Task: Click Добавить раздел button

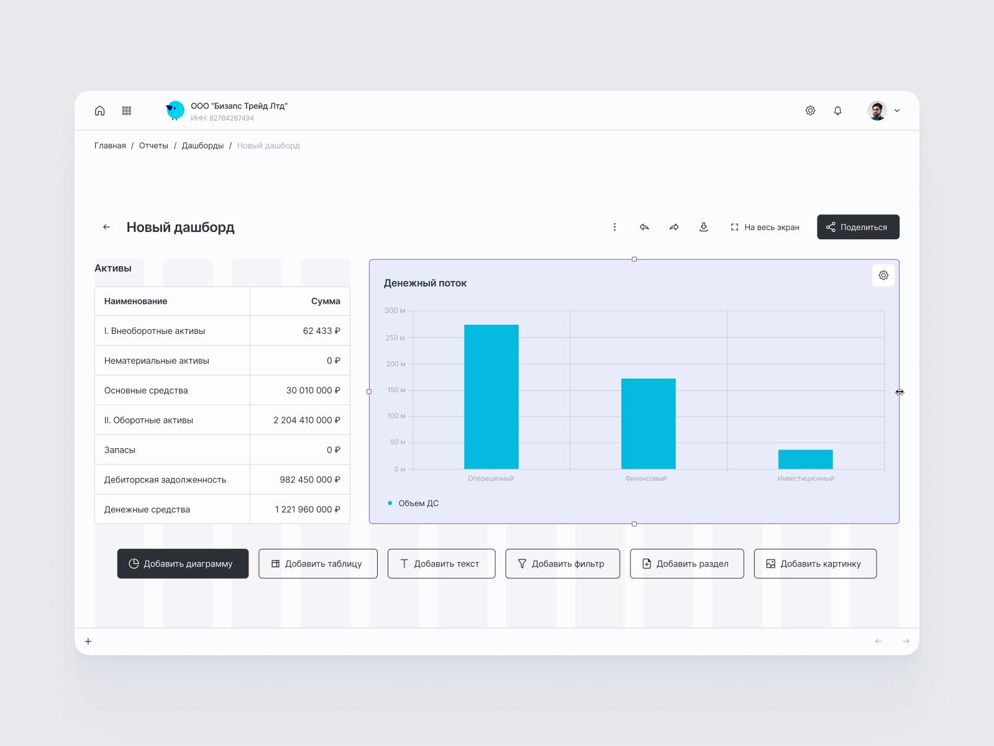Action: pos(687,564)
